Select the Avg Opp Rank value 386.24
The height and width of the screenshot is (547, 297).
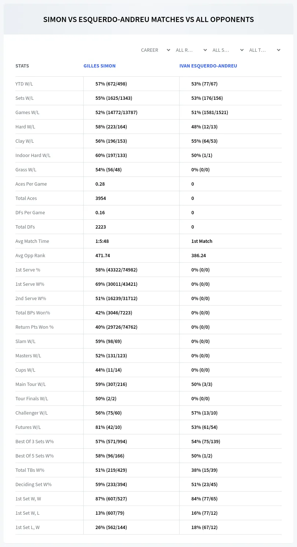click(x=199, y=255)
